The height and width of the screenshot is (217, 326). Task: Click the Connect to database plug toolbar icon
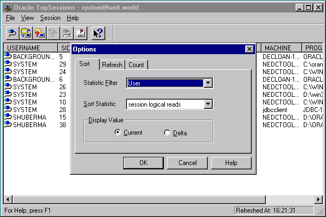12,33
